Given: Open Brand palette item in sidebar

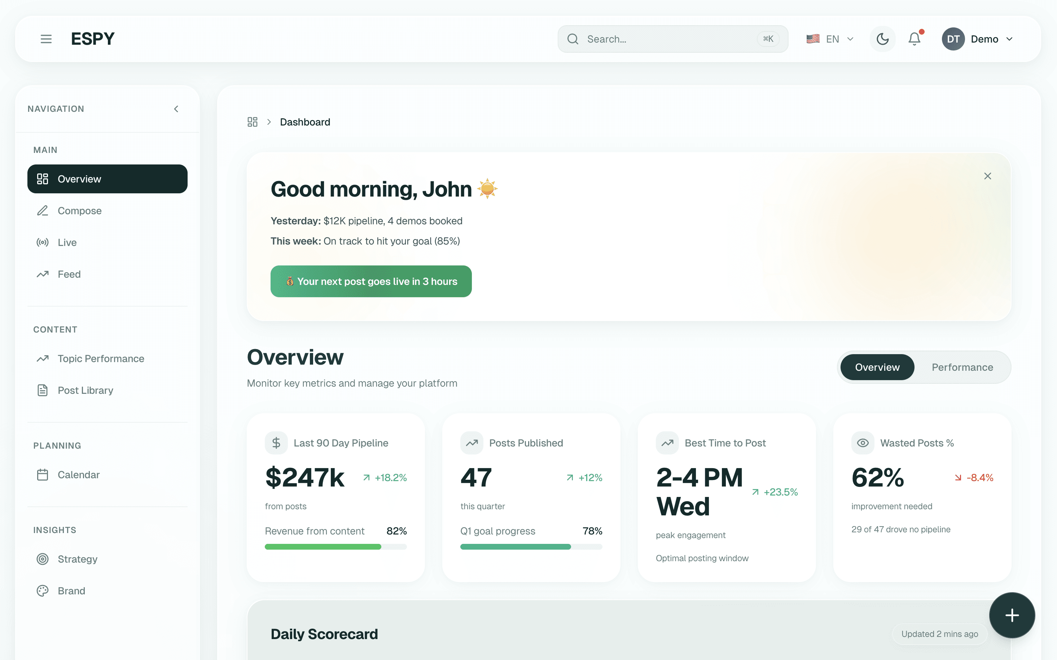Looking at the screenshot, I should pos(71,591).
